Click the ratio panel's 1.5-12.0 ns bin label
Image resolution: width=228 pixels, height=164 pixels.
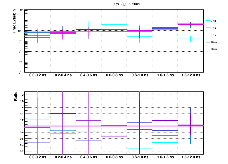click(x=191, y=157)
